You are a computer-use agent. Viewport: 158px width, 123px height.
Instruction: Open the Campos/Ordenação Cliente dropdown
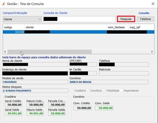[22, 19]
